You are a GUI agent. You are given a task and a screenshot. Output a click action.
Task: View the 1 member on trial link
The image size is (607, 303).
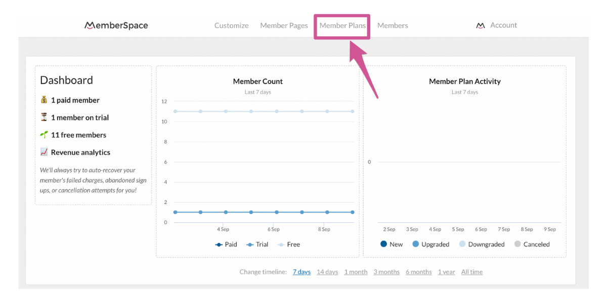(x=80, y=117)
